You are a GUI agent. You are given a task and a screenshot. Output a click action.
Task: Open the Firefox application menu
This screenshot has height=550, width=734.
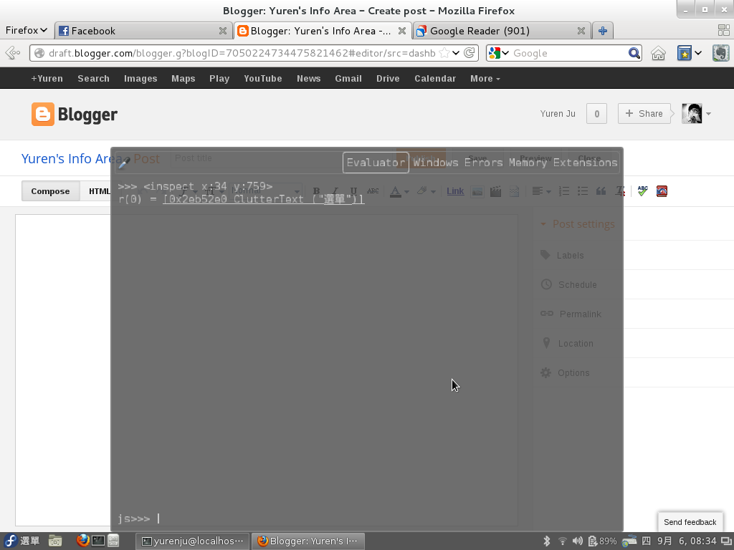coord(27,30)
